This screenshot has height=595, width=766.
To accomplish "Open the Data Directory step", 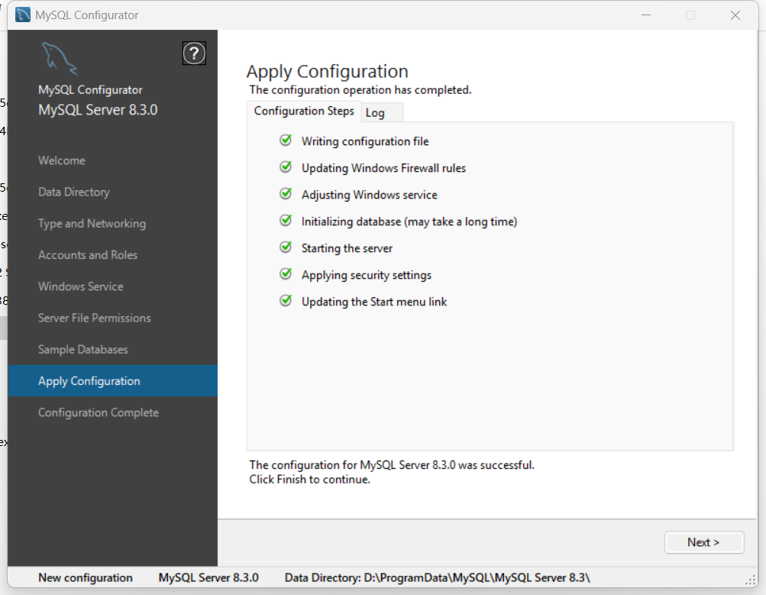I will pos(74,192).
